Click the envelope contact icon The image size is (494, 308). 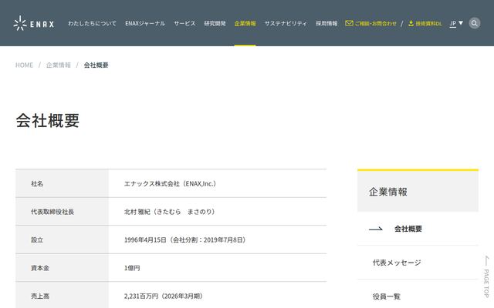click(349, 23)
